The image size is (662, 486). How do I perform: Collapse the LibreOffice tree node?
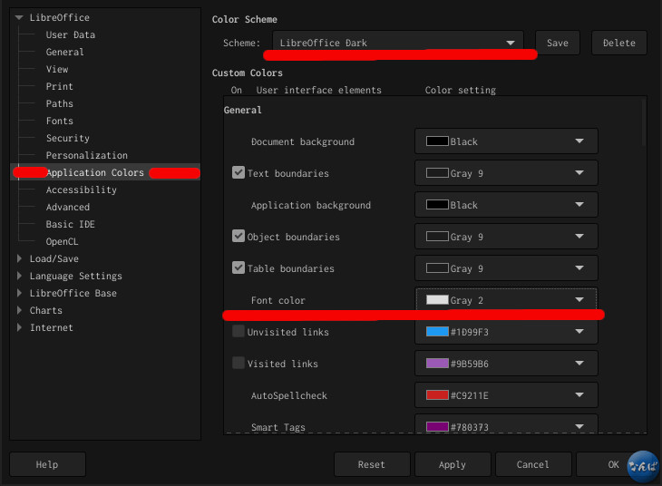point(19,18)
